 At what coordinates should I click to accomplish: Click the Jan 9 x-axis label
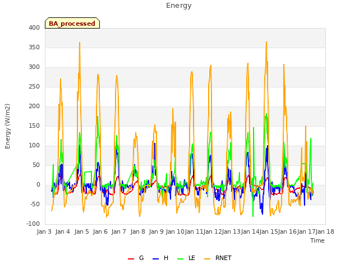[157, 231]
